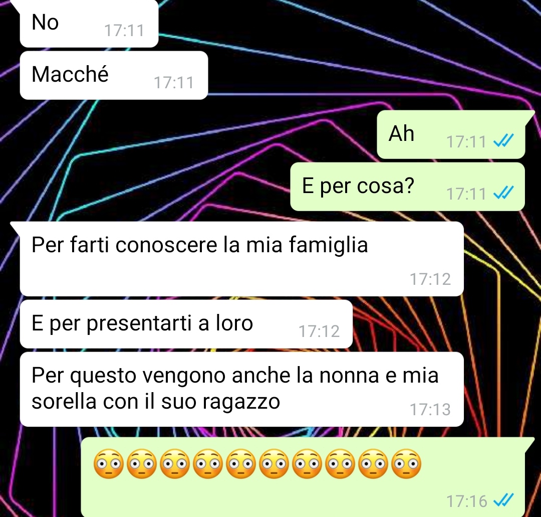The width and height of the screenshot is (541, 517).
Task: Click the 17:11 timestamp on 'Macché'
Action: pyautogui.click(x=174, y=83)
